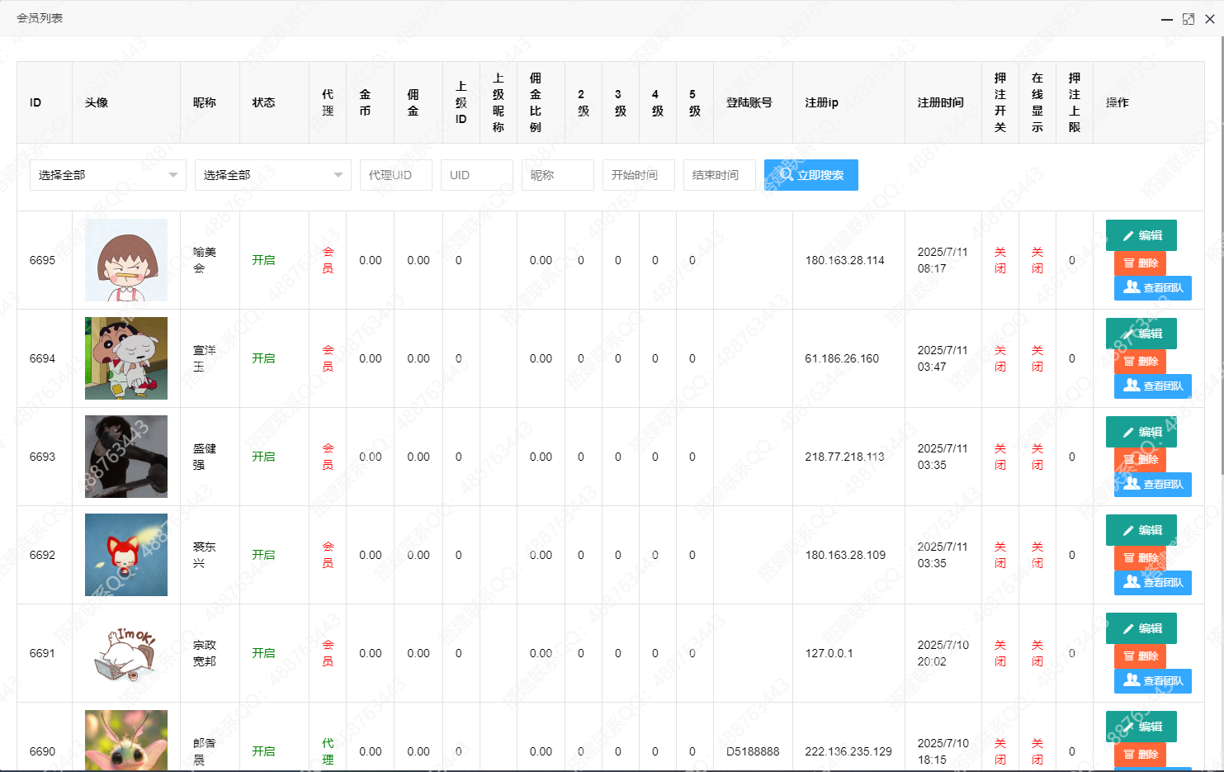
Task: Click the magnifier search button
Action: 810,175
